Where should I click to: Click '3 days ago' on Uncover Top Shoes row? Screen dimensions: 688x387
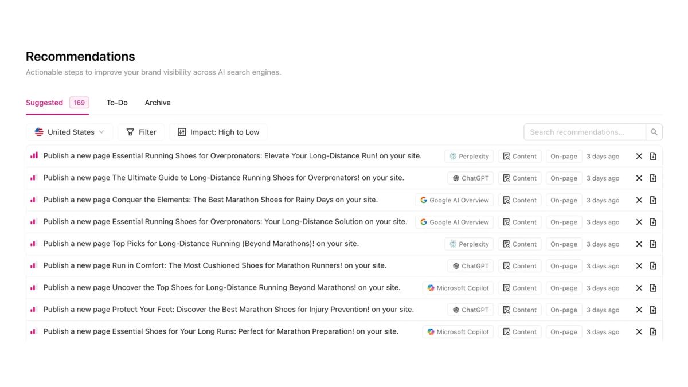pyautogui.click(x=603, y=288)
